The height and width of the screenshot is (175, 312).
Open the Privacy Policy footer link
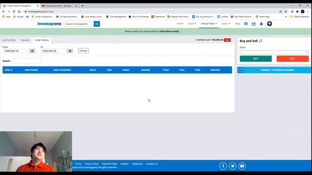tap(92, 164)
